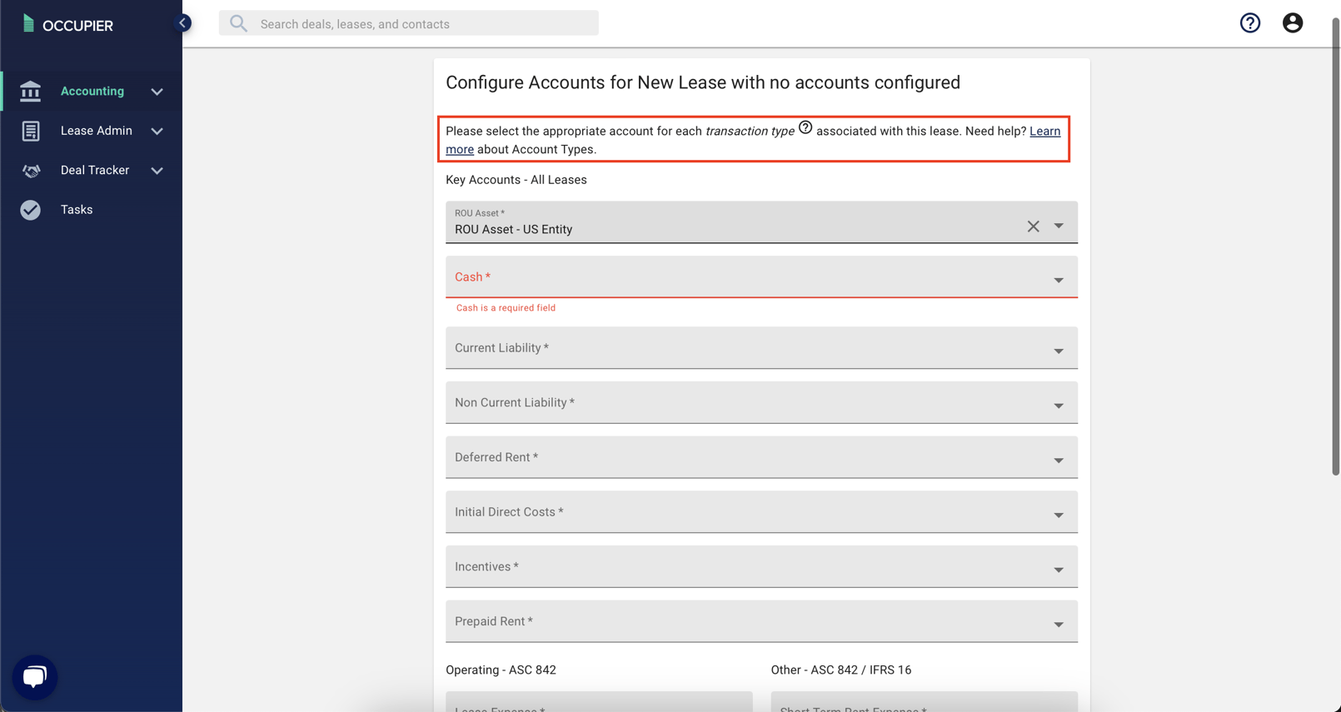
Task: Click the page vertical scrollbar
Action: click(1335, 246)
